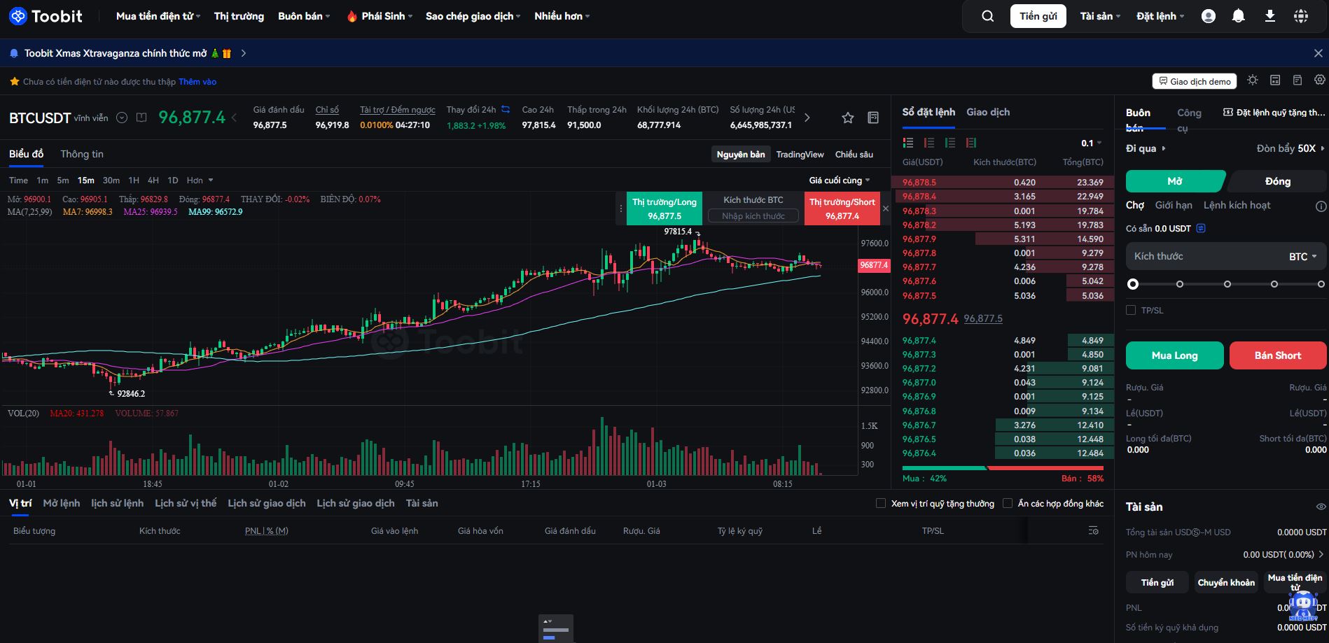Expand the 'Giá cuối cùng' dropdown

(839, 181)
